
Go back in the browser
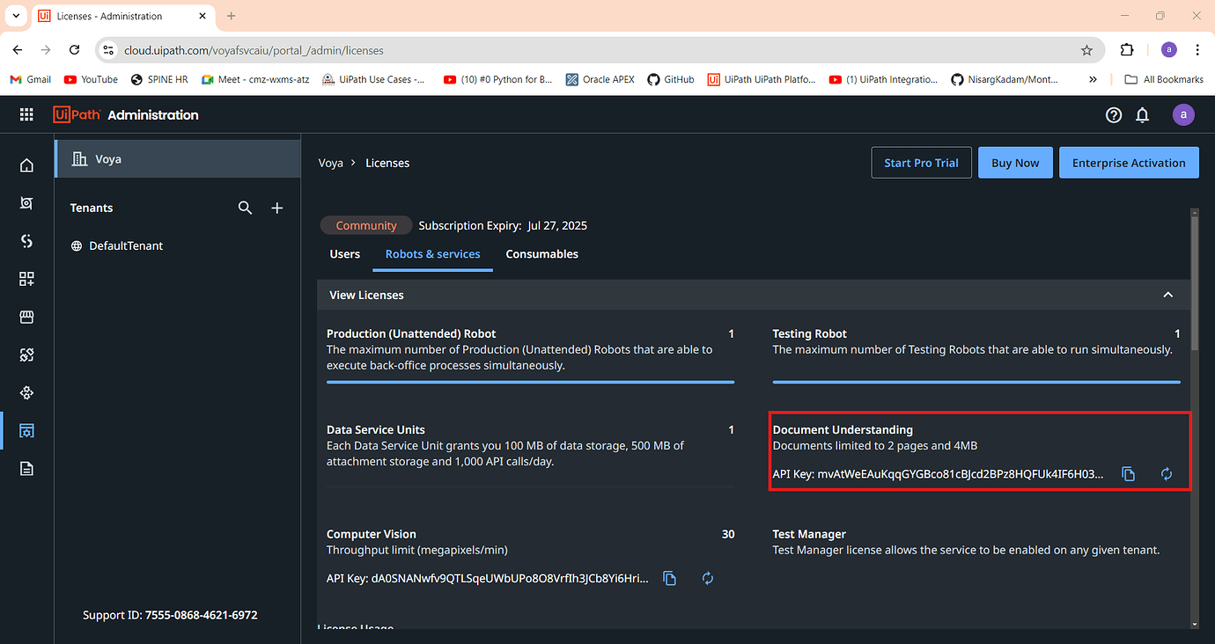(18, 50)
